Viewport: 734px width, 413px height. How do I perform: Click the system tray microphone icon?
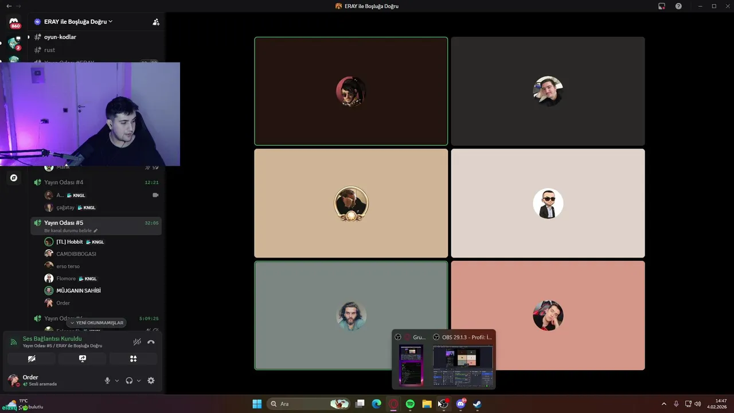pyautogui.click(x=676, y=404)
